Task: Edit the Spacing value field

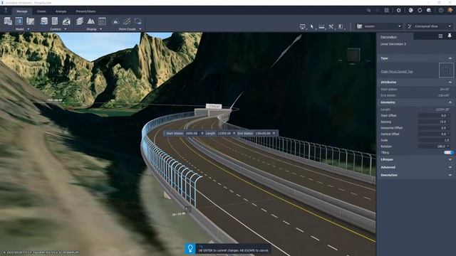Action: pyautogui.click(x=434, y=122)
